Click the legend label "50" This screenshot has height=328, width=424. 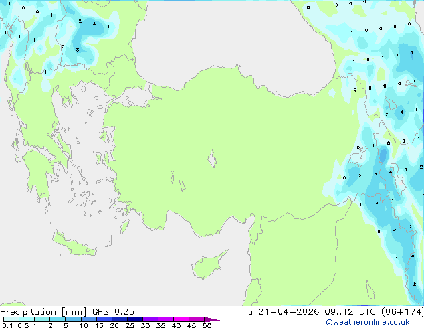coord(207,325)
